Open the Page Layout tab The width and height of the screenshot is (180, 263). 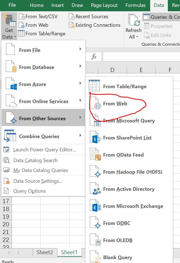tap(104, 5)
